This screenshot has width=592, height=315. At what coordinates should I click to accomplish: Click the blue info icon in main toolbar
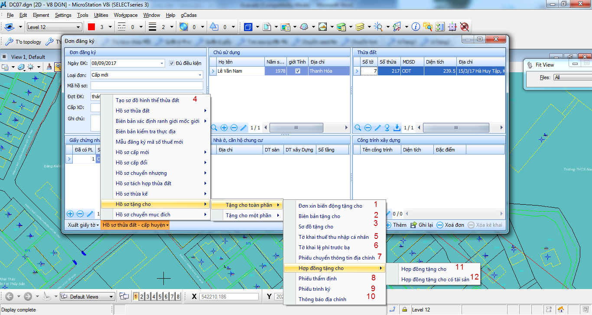point(416,27)
